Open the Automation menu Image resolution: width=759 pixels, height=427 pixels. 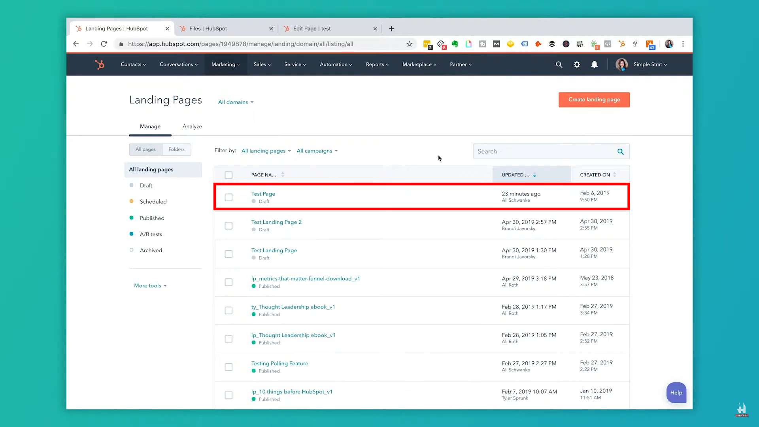(x=336, y=64)
